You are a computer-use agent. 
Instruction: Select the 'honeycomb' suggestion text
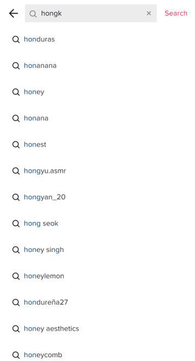pyautogui.click(x=43, y=355)
